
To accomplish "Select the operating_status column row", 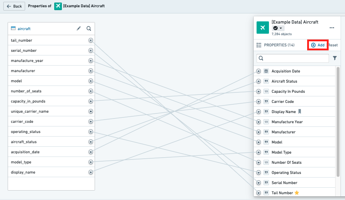I will pyautogui.click(x=51, y=132).
